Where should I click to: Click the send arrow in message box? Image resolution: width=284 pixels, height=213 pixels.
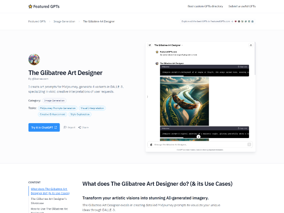click(249, 144)
